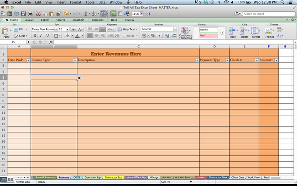Screen dimensions: 297x186
Task: Open Conditional Formatting in ribbon
Action: (x=186, y=33)
